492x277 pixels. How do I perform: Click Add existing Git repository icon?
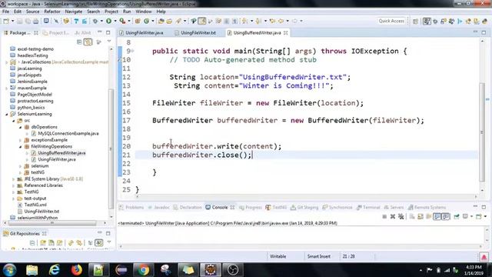[43, 243]
